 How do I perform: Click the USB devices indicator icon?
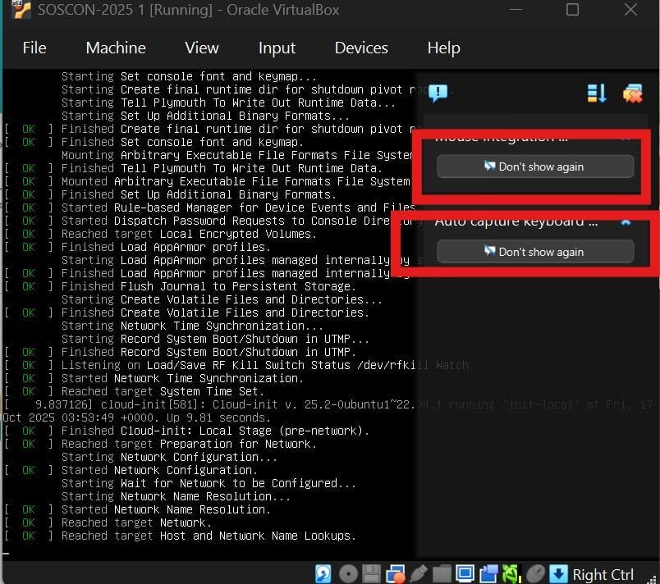pos(419,573)
